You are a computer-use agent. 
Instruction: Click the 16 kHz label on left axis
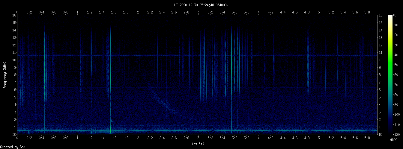click(14, 15)
